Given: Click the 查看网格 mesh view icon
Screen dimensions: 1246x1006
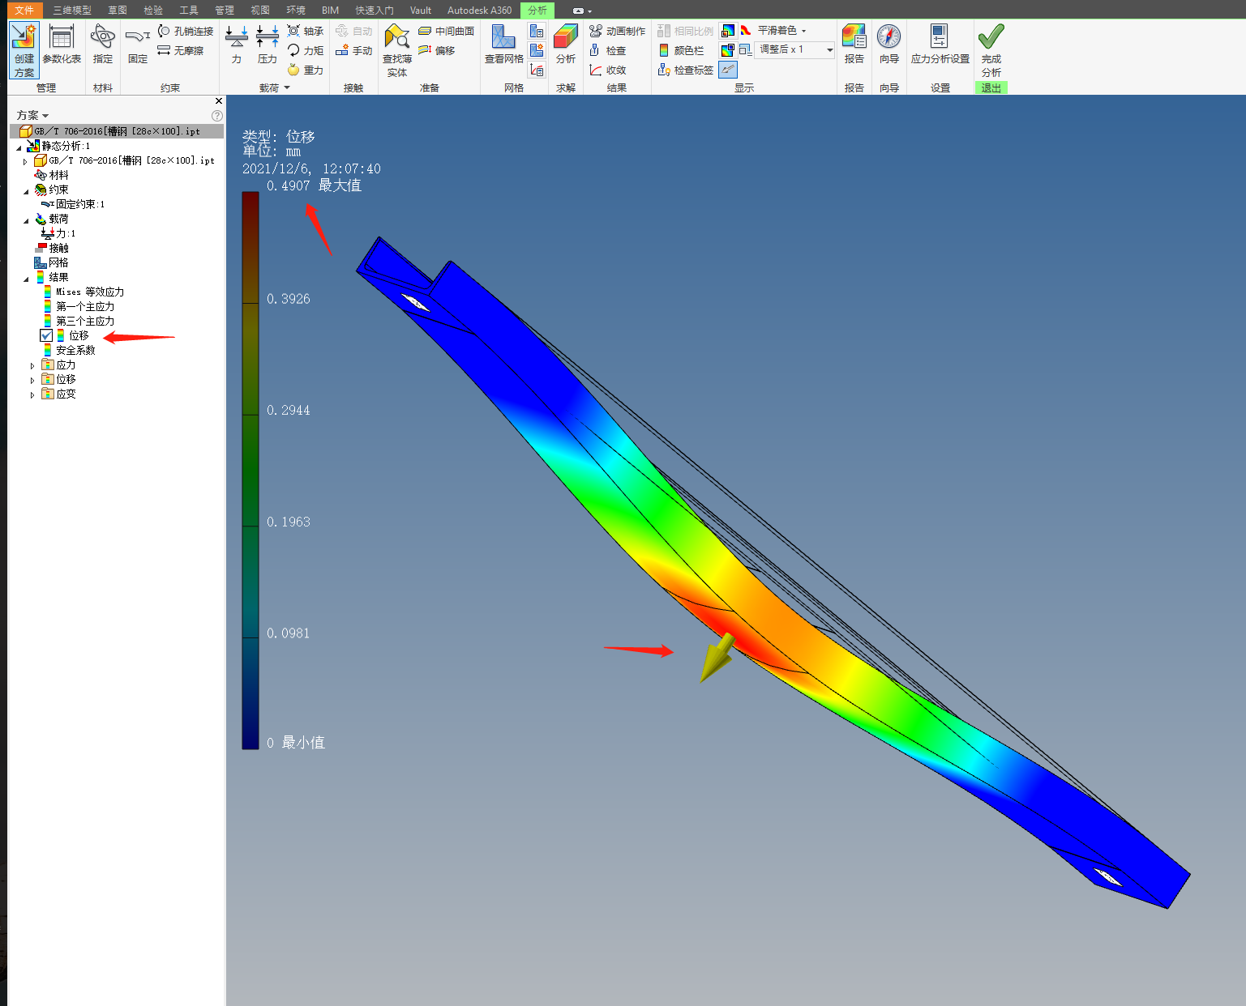Looking at the screenshot, I should click(x=504, y=45).
